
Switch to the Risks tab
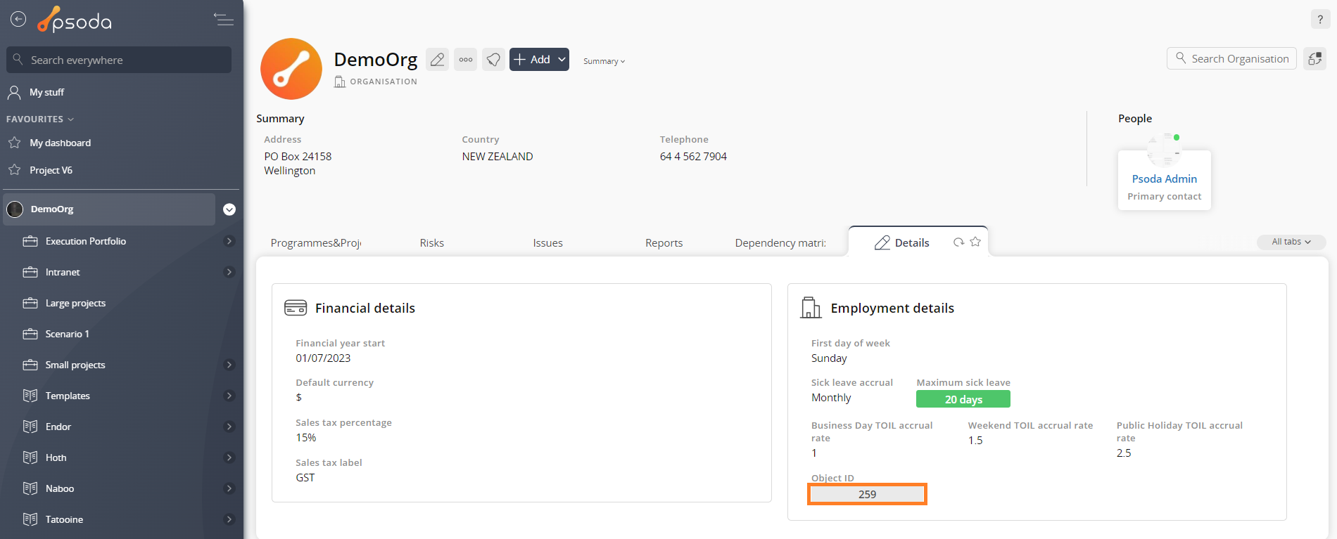click(x=432, y=242)
